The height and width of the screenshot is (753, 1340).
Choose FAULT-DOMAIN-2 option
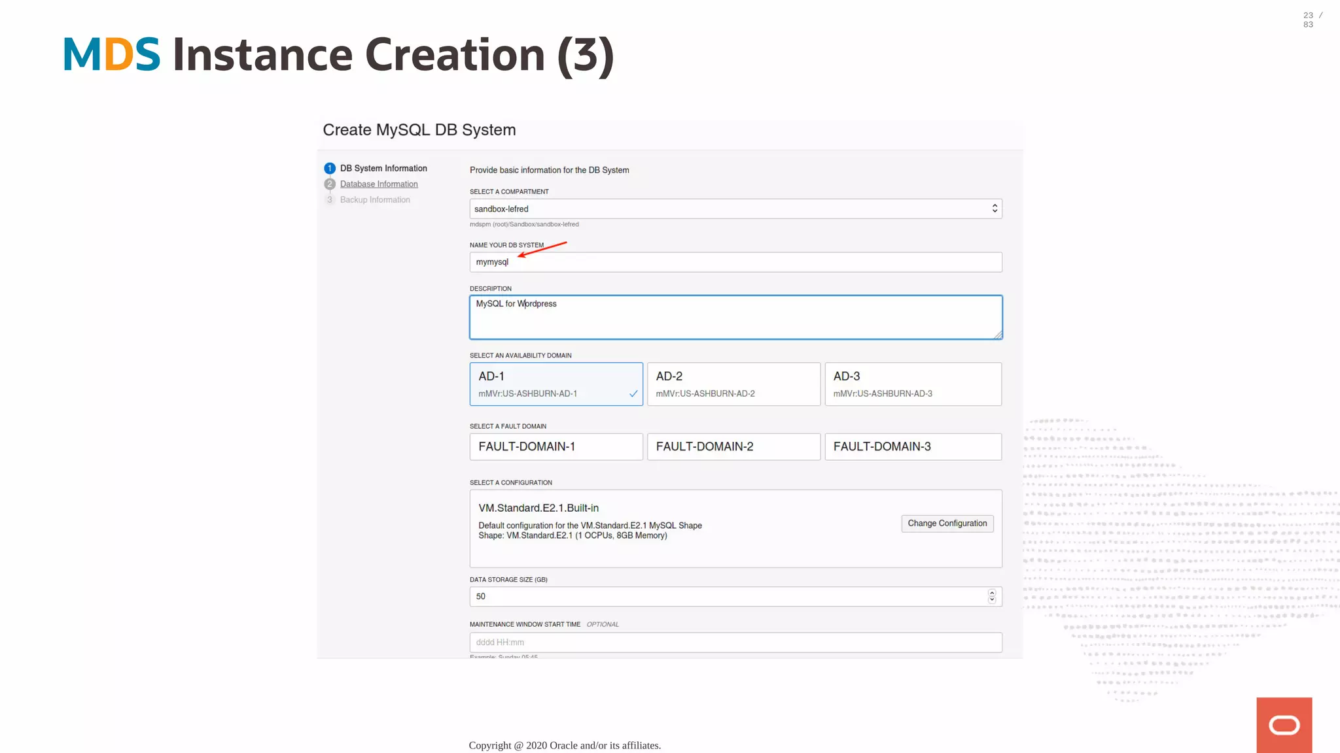pos(733,447)
